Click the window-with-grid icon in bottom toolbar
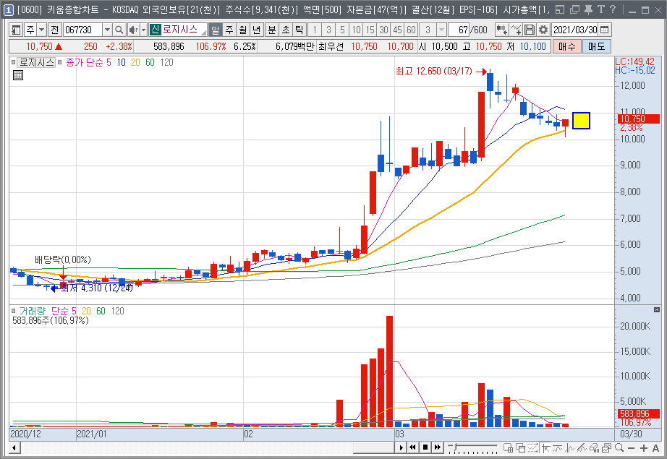 [x=508, y=447]
